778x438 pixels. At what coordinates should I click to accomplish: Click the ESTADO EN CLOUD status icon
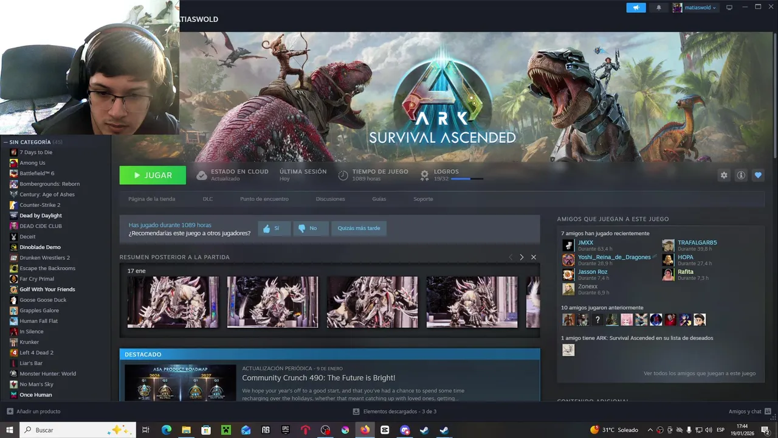[201, 175]
